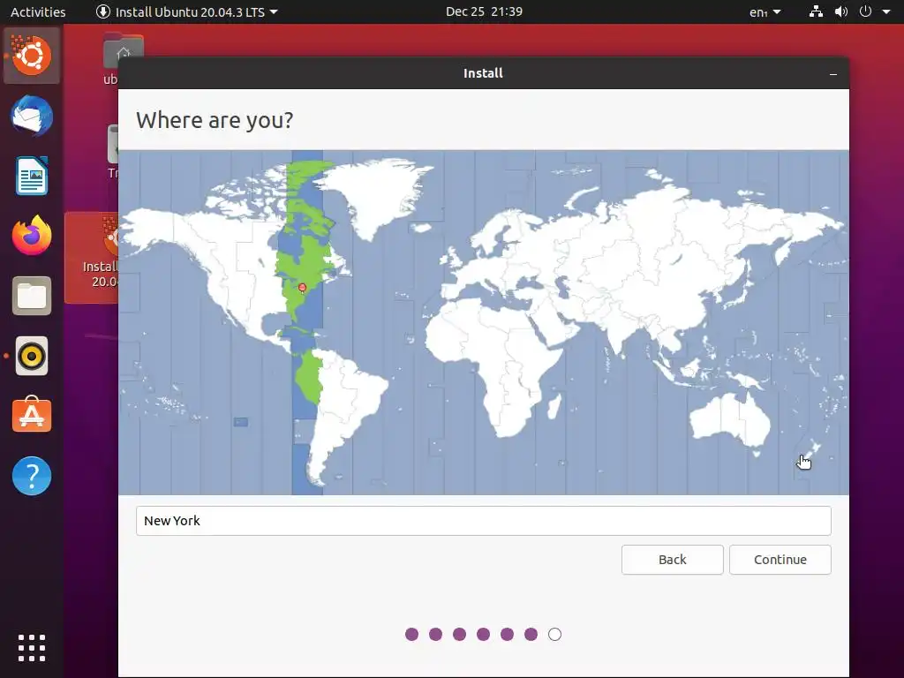Click the 'Where are you?' heading

pos(215,120)
